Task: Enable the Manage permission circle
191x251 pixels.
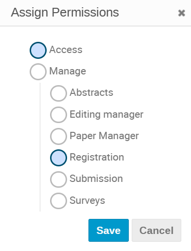Action: coord(38,72)
